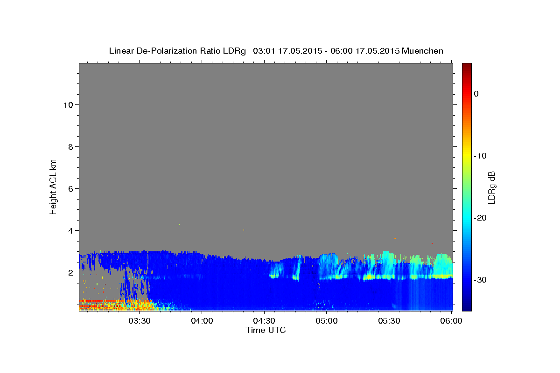This screenshot has width=560, height=373.
Task: Click the 03:30 time tick label
Action: [139, 321]
